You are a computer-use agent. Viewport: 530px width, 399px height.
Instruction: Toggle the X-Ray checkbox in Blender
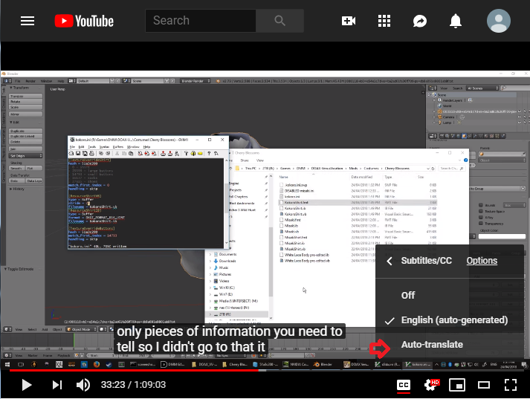[x=481, y=217]
